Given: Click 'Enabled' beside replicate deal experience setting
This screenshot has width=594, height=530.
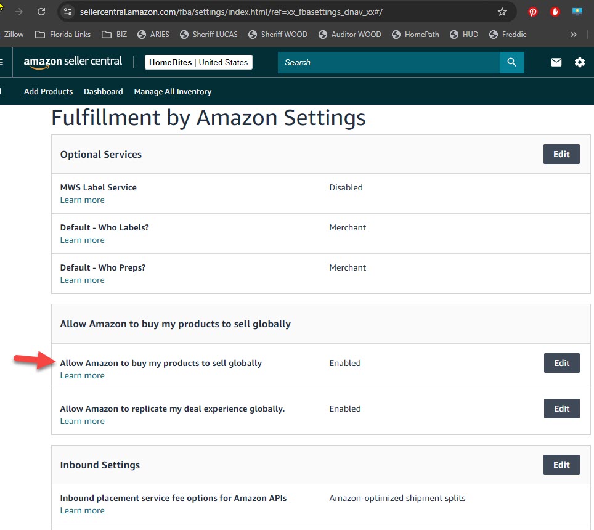Looking at the screenshot, I should click(x=345, y=409).
